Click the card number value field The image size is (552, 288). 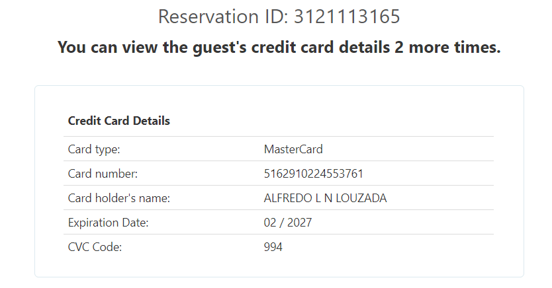(314, 174)
